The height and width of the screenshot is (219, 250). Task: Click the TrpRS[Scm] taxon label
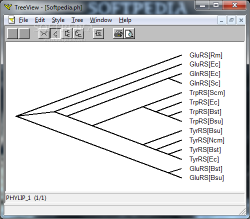pos(207,92)
